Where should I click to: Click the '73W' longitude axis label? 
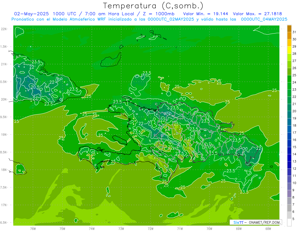tap(121, 228)
